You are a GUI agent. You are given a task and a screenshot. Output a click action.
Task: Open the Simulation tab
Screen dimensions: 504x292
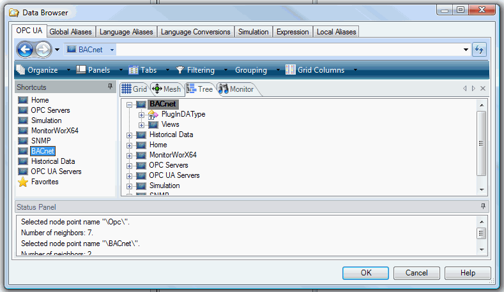[254, 32]
